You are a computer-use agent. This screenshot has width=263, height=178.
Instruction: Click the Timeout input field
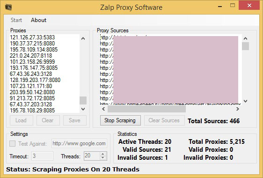(42, 156)
